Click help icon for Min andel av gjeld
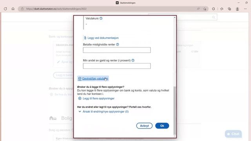 pyautogui.click(x=133, y=60)
